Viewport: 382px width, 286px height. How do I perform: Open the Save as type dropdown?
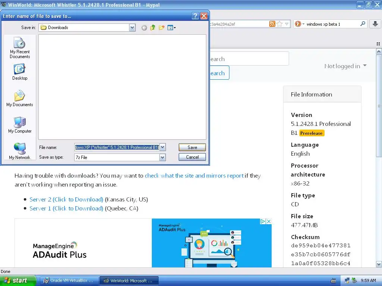coord(163,158)
